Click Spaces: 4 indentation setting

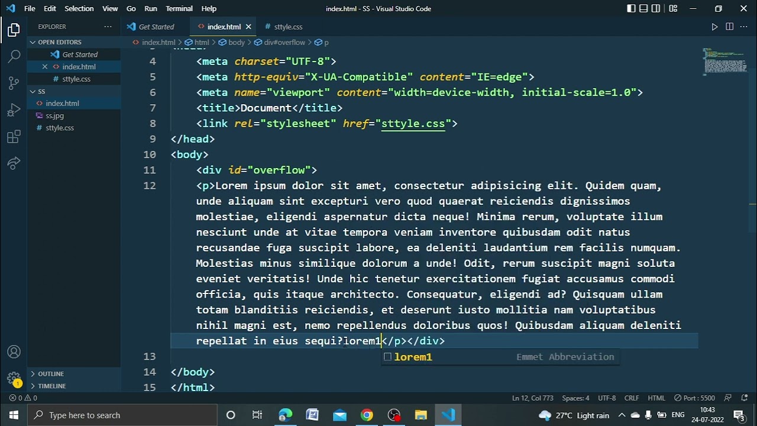575,398
